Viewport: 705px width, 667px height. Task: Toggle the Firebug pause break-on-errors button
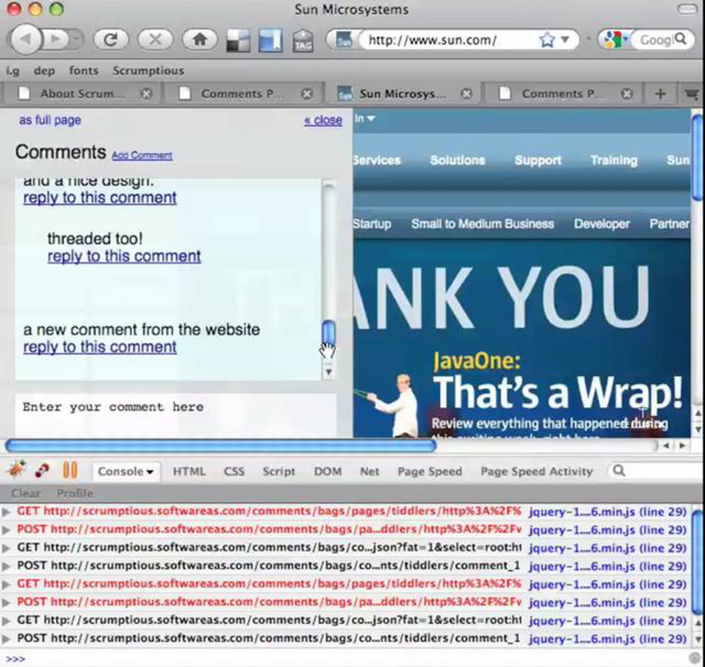click(70, 470)
